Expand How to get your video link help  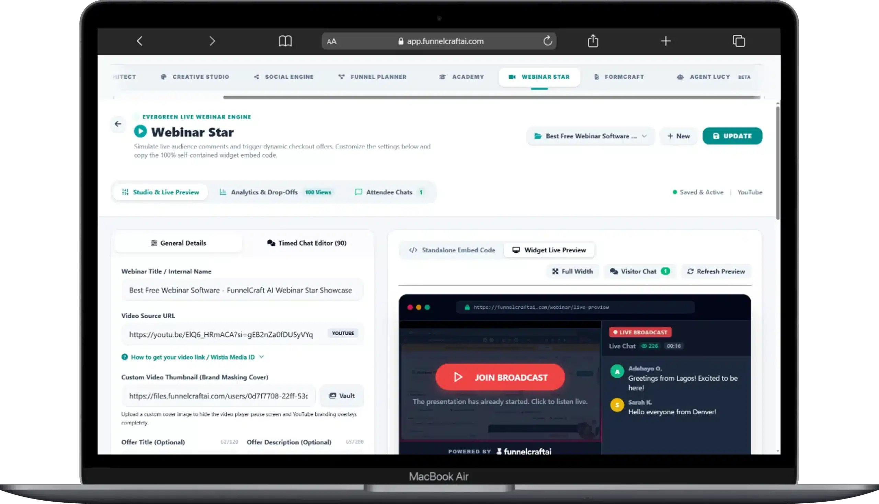point(193,357)
